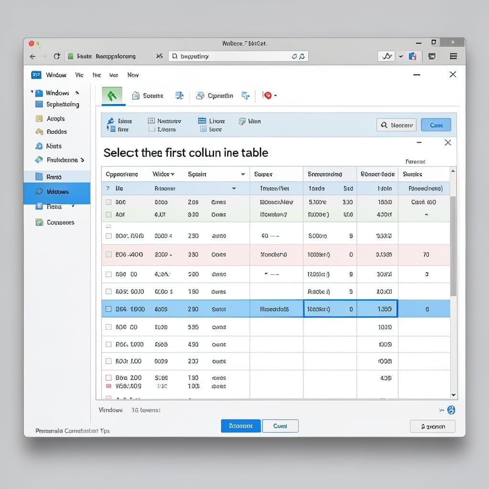Open the We menu item
This screenshot has height=489, width=489.
coord(79,75)
